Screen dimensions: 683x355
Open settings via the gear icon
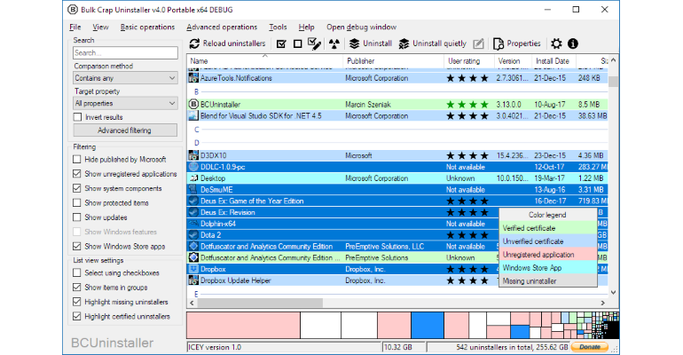pos(556,43)
